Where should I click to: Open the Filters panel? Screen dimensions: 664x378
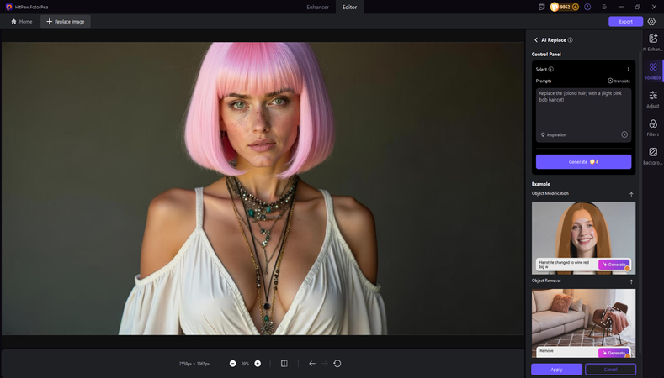pos(653,128)
